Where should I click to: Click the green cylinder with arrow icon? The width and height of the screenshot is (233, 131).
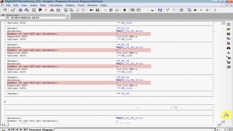pos(91,10)
